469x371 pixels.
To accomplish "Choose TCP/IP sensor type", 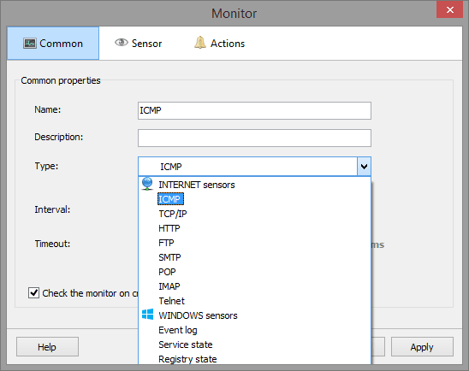I will coord(173,214).
